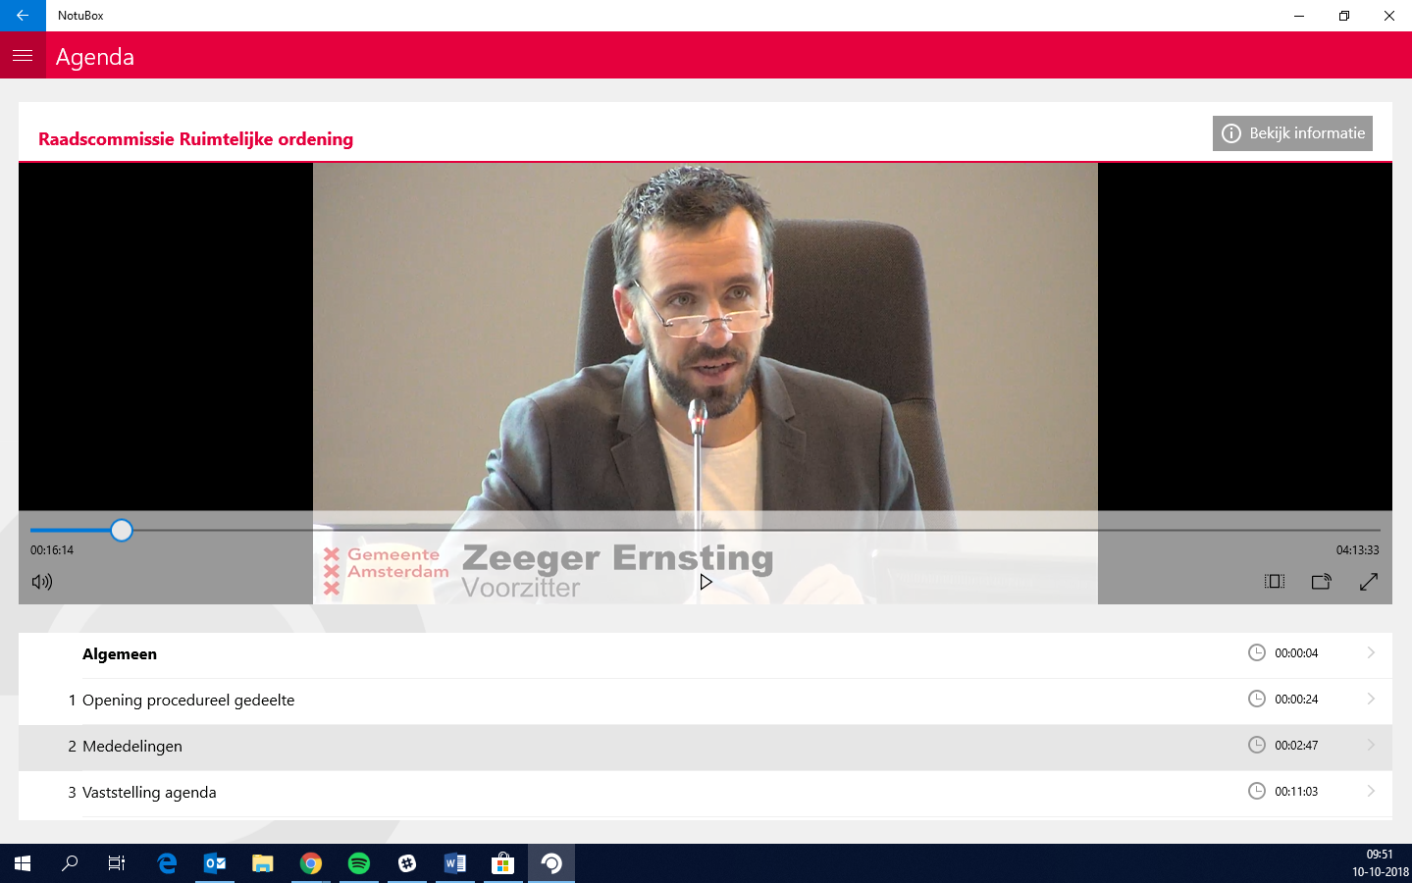Launch Microsoft Edge from the taskbar
Viewport: 1412px width, 883px height.
tap(167, 863)
